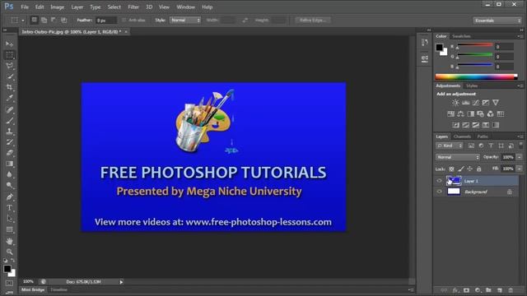Close the Intro-Outro-Pic.jpg document tab
527x296 pixels.
[126, 32]
